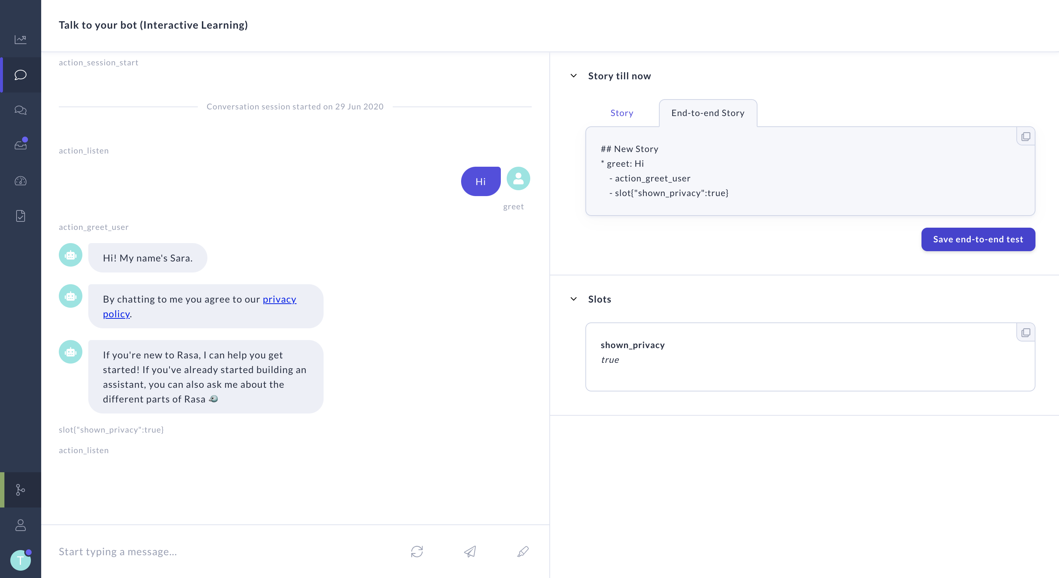Click the highlighter annotate icon
Image resolution: width=1059 pixels, height=578 pixels.
pyautogui.click(x=523, y=551)
